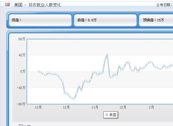
Task: Click the 0万 y-axis label
Action: coord(23,71)
